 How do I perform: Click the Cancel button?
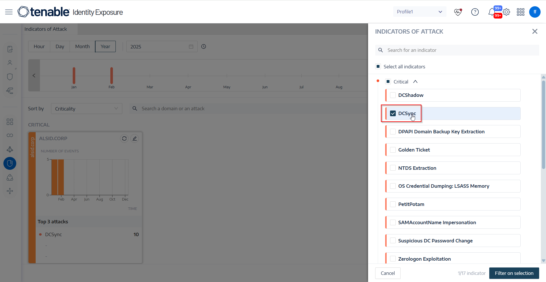388,273
